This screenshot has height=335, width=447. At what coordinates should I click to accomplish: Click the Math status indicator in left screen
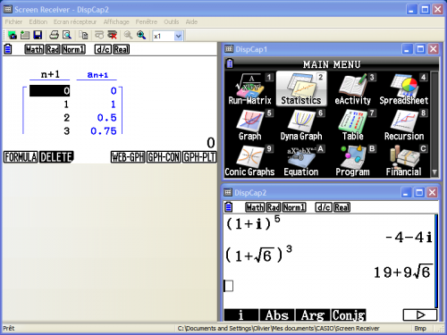click(x=34, y=49)
